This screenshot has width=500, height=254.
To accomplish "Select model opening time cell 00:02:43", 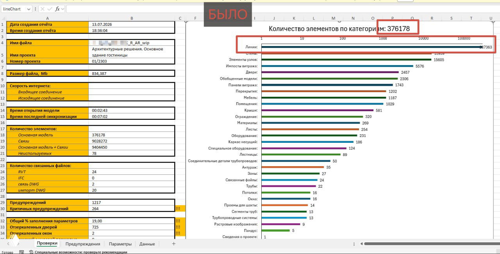I will click(132, 110).
